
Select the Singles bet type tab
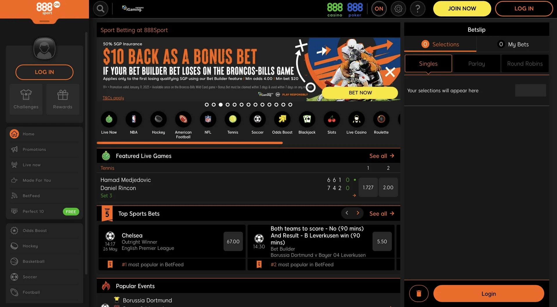(428, 63)
